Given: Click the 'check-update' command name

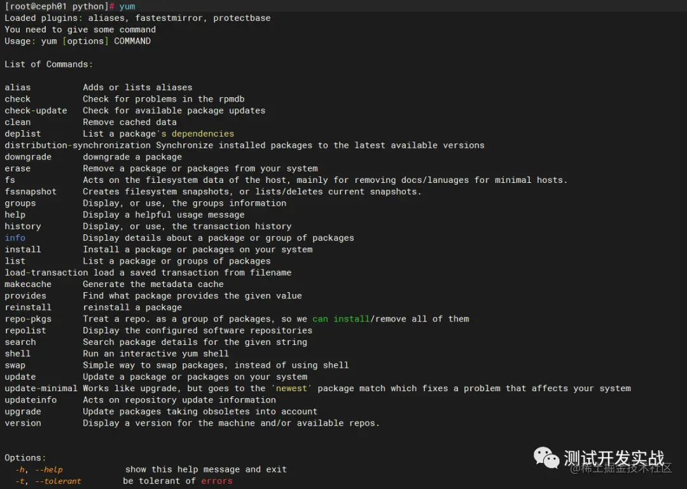Looking at the screenshot, I should click(x=36, y=111).
